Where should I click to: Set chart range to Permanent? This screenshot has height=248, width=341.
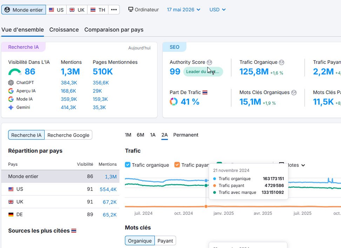(x=186, y=135)
